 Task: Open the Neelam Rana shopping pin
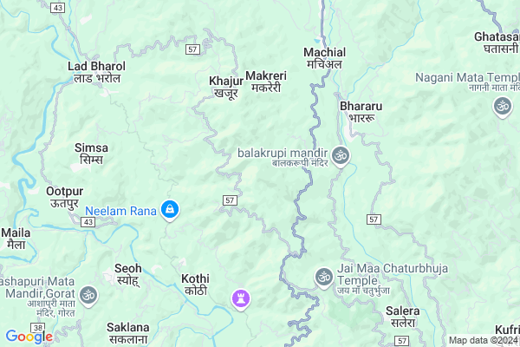coord(170,210)
